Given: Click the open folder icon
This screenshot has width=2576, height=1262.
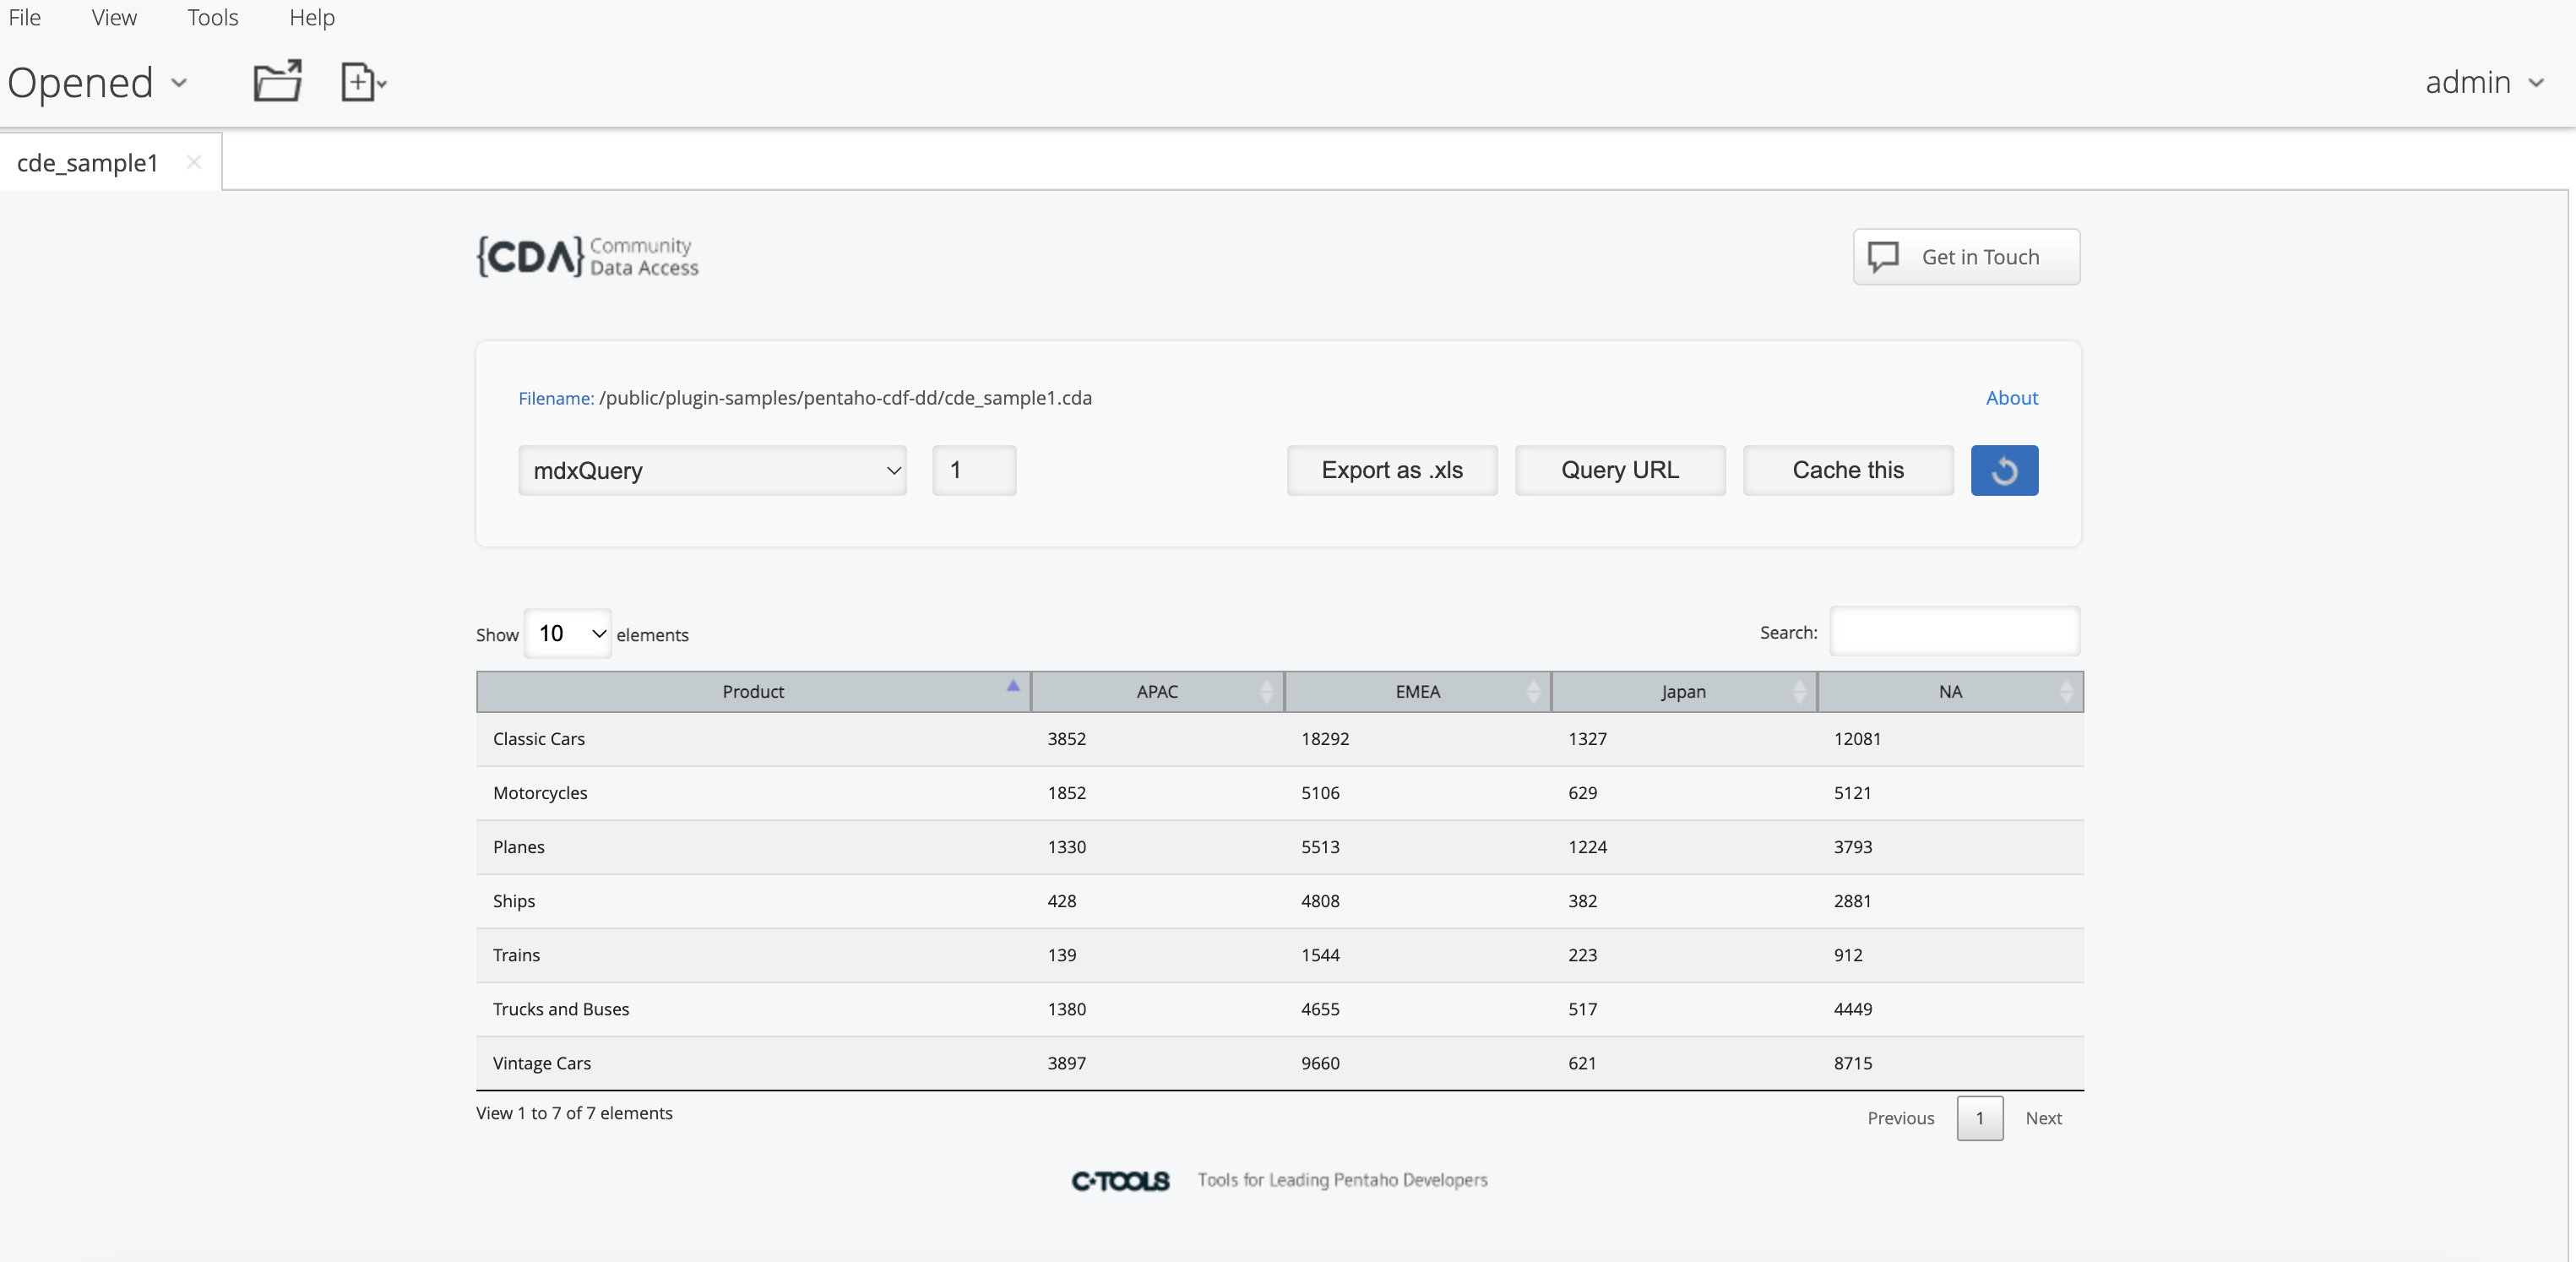Looking at the screenshot, I should (277, 81).
